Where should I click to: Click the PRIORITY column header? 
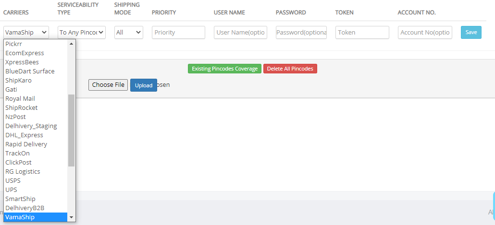164,12
